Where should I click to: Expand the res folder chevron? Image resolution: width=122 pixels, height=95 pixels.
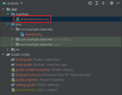[8, 49]
